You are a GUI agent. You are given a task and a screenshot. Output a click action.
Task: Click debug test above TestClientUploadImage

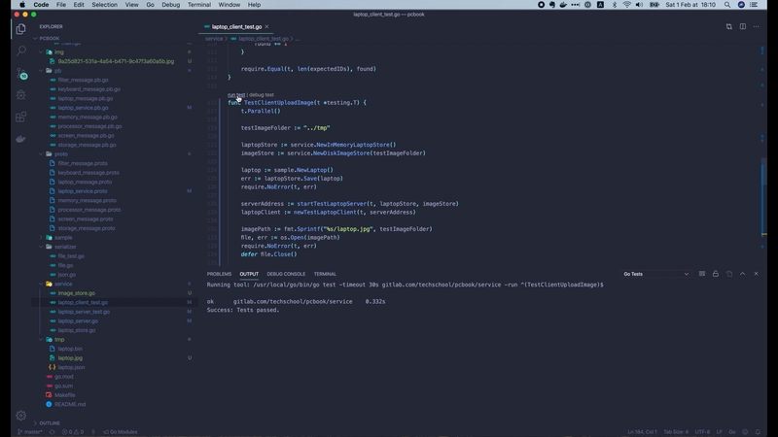click(262, 94)
